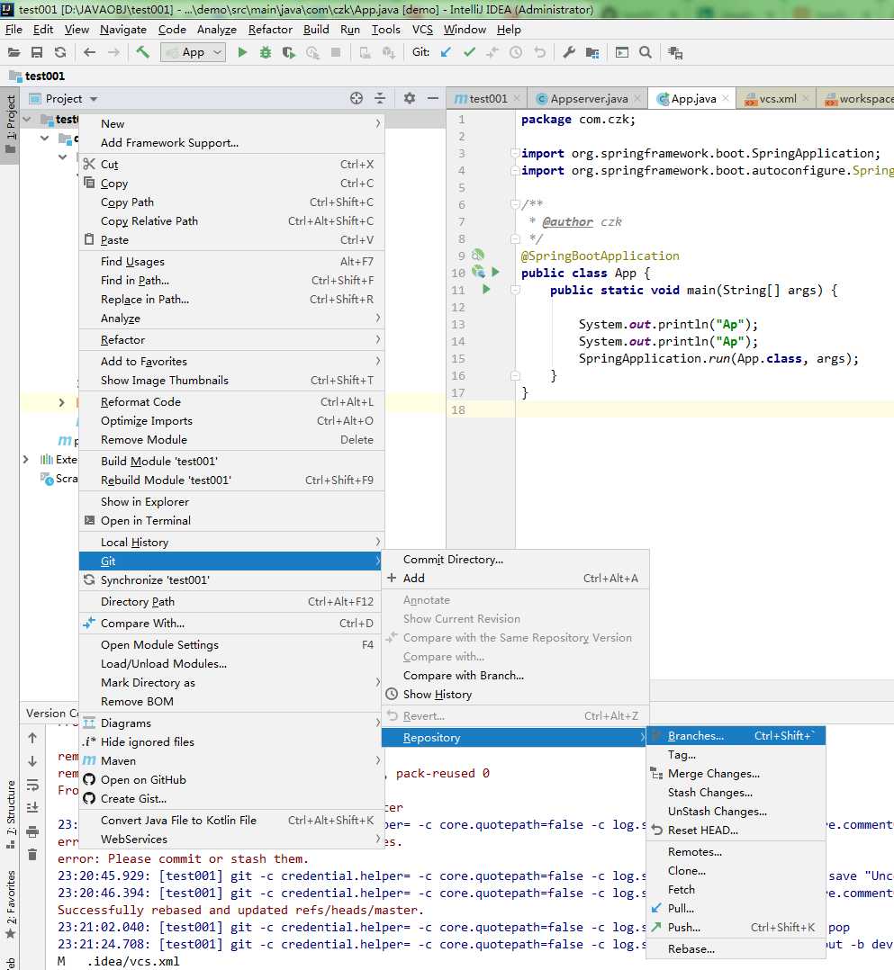Collapse the test001 root tree node
Screen dimensions: 894x970
coord(27,119)
